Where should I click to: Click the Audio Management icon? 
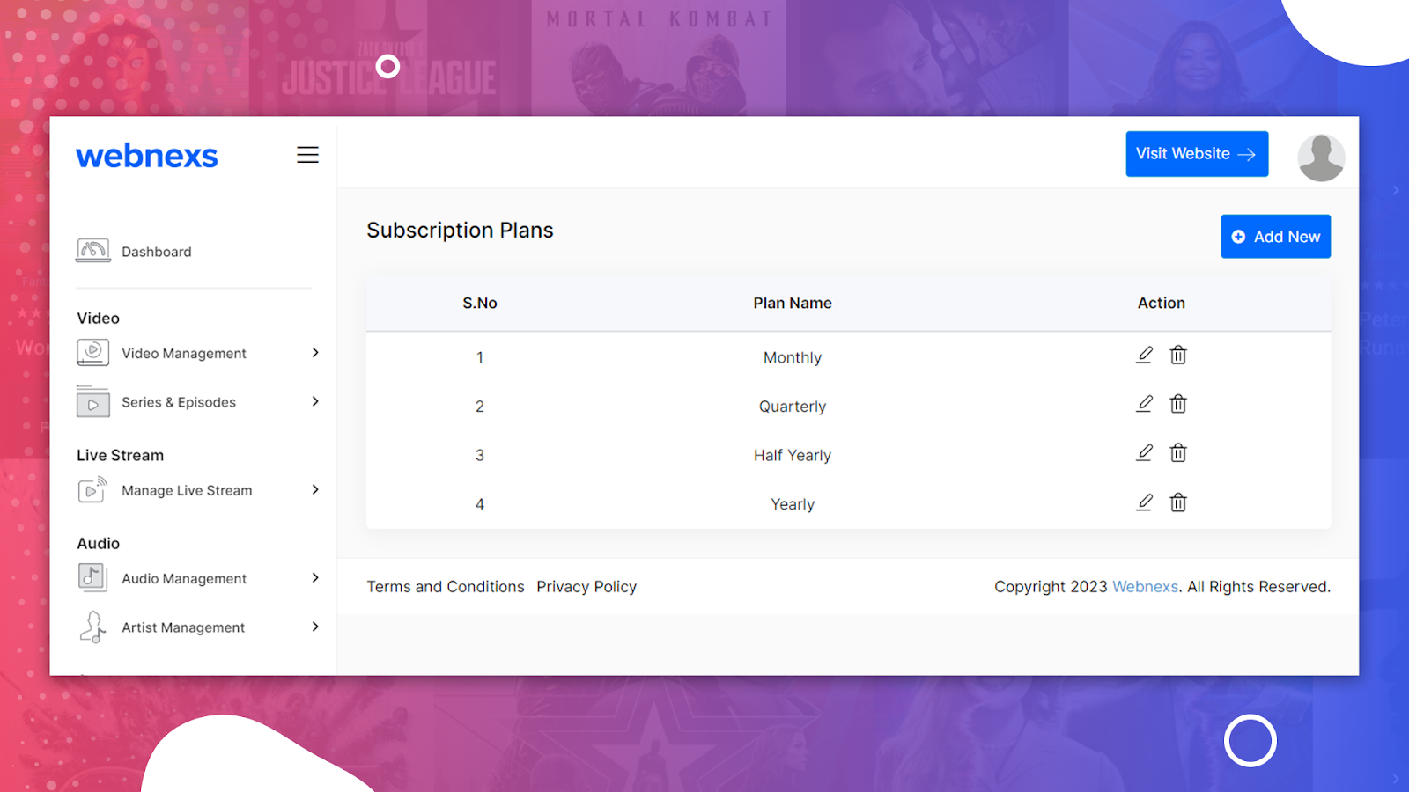coord(93,577)
